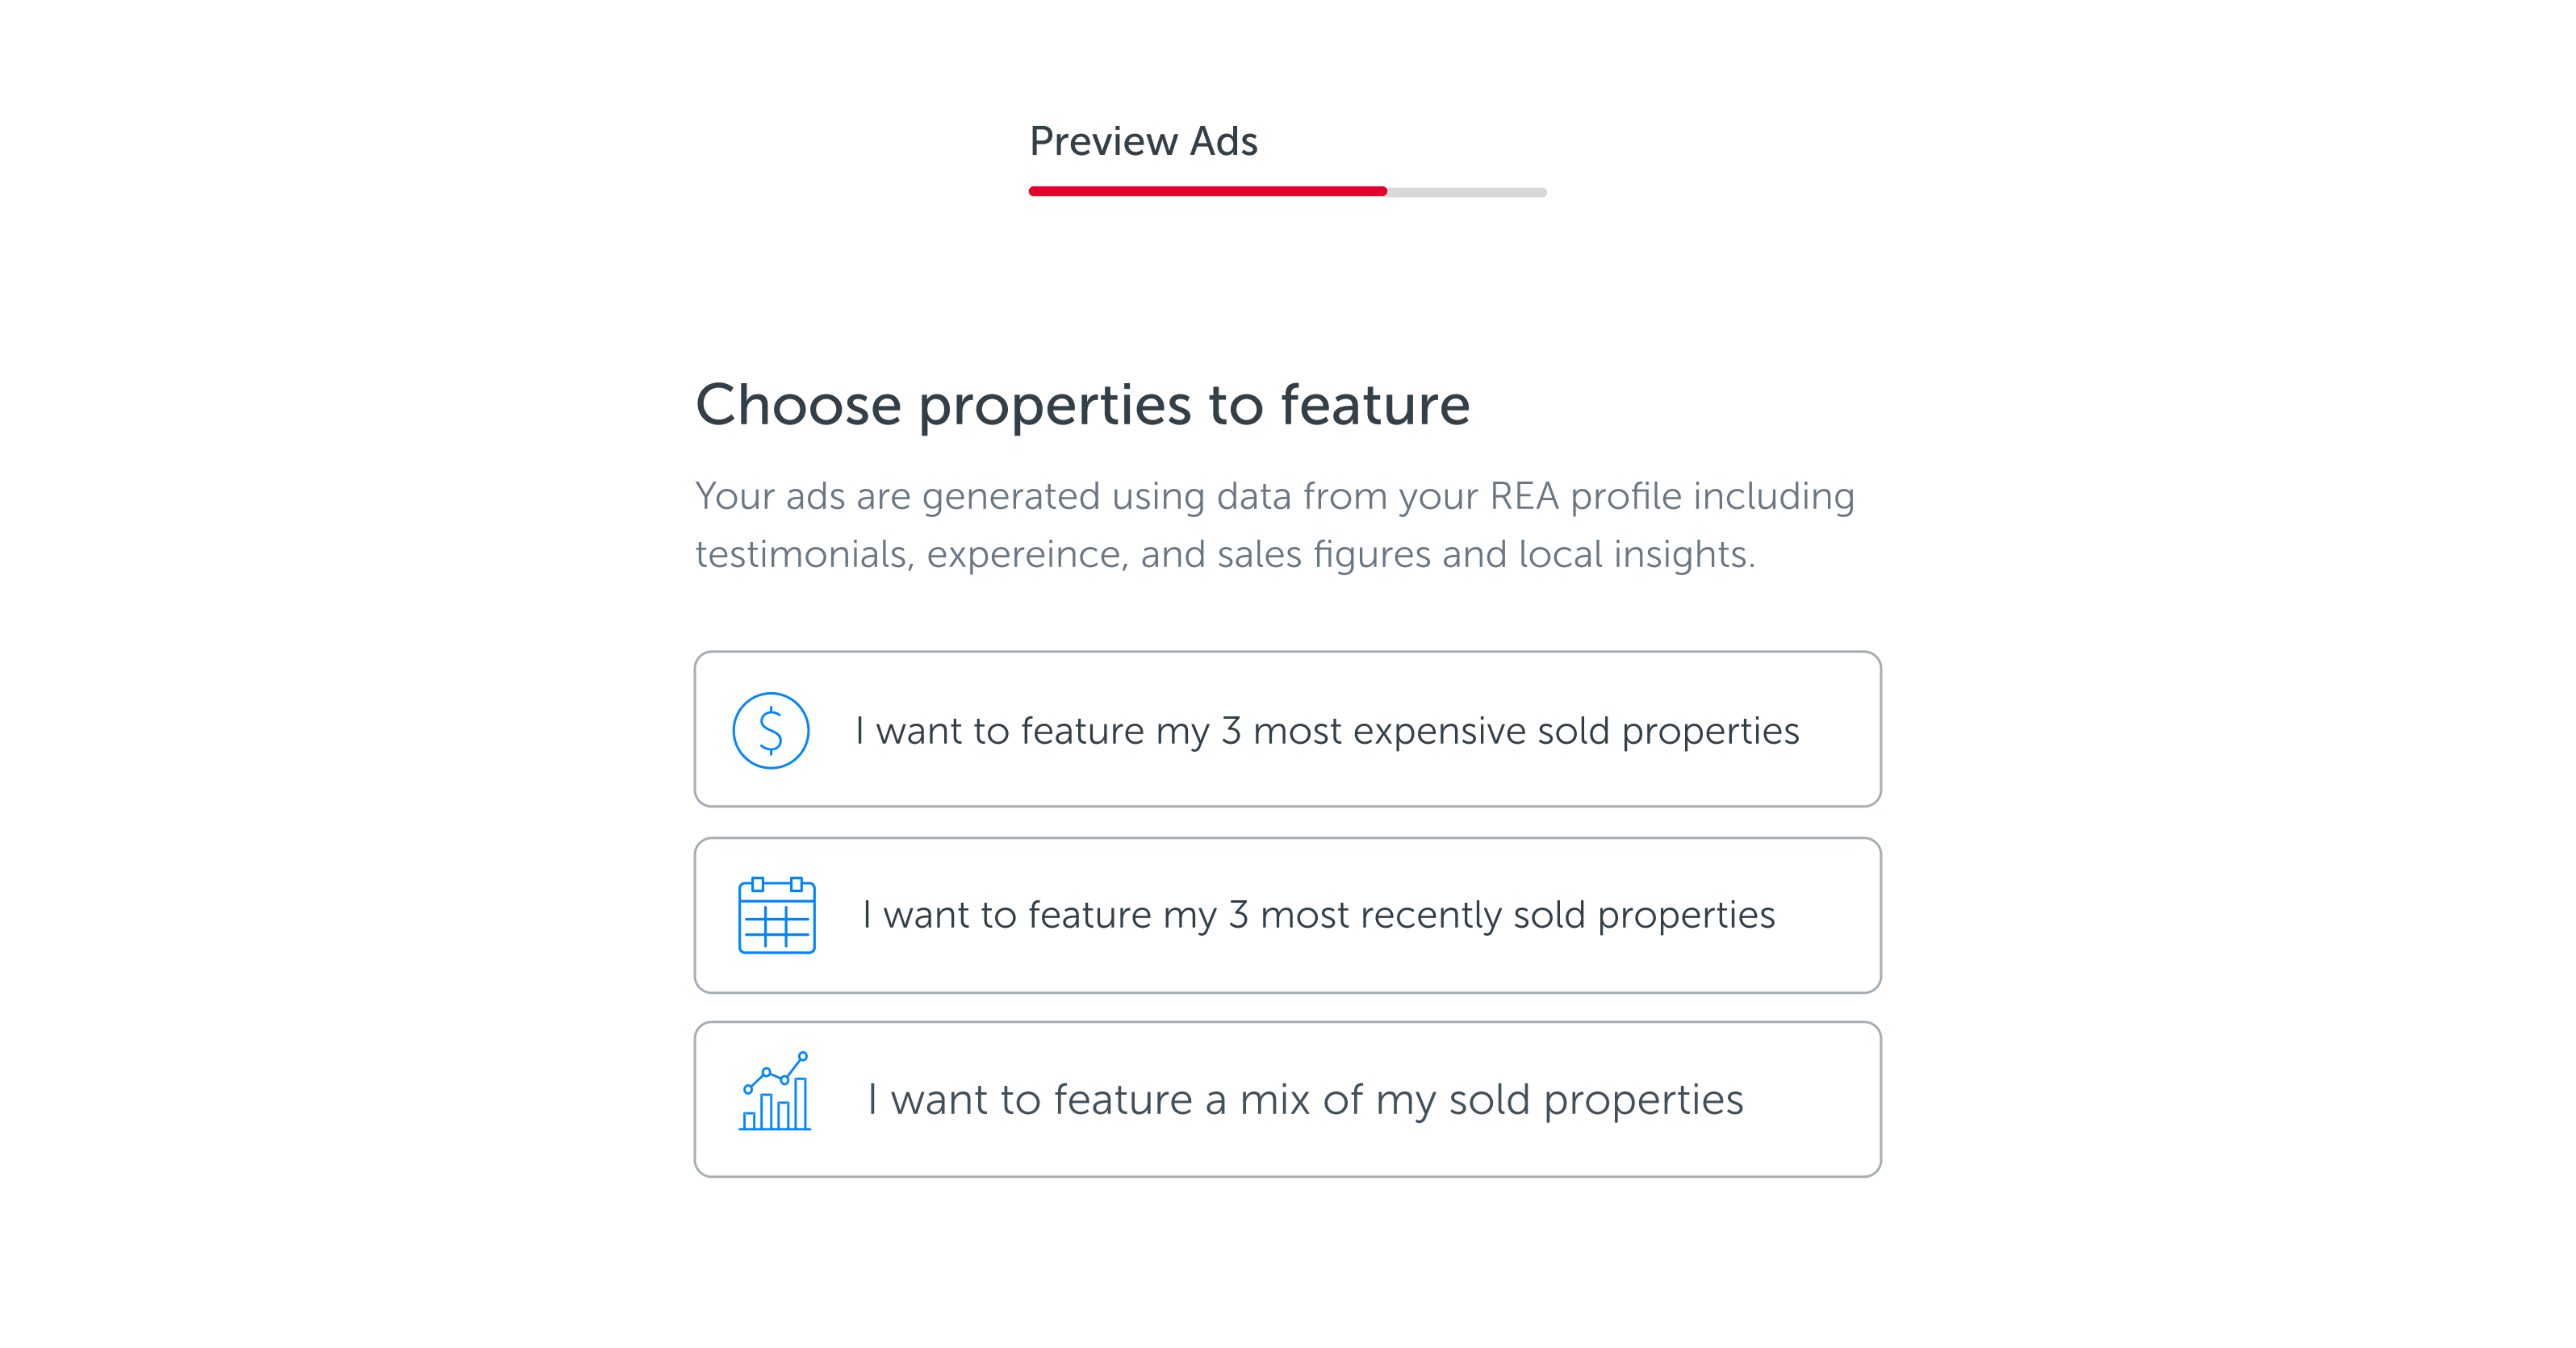Click the calendar icon
The height and width of the screenshot is (1348, 2576).
pyautogui.click(x=776, y=916)
